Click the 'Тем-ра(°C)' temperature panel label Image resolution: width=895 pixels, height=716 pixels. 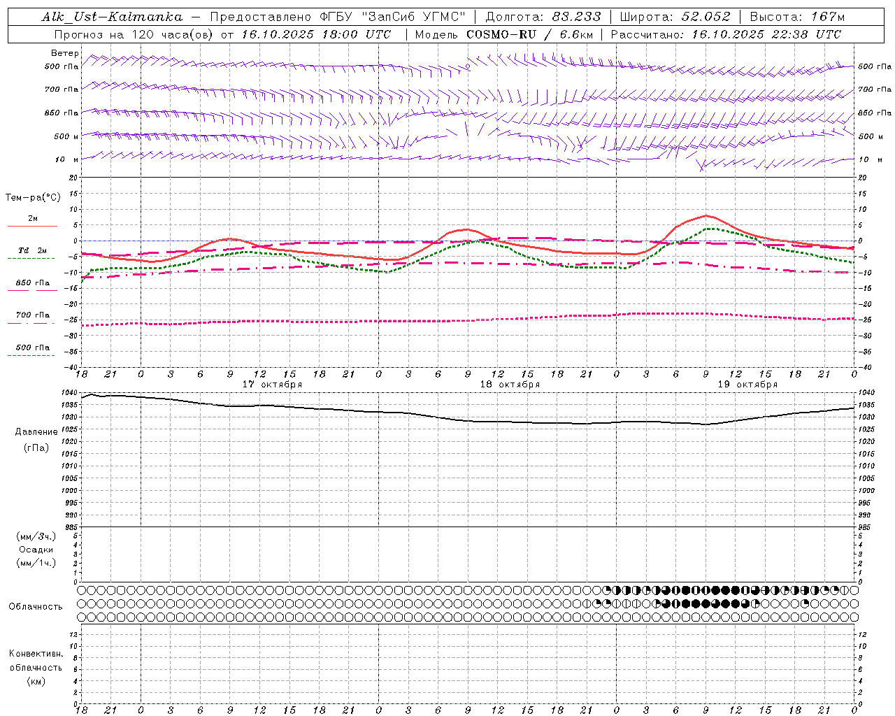[33, 198]
